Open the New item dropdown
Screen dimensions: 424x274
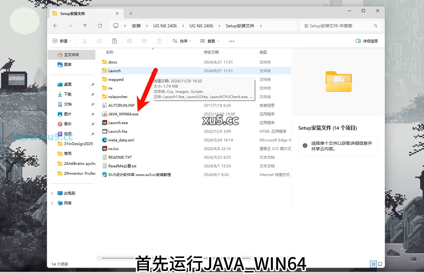click(x=62, y=41)
